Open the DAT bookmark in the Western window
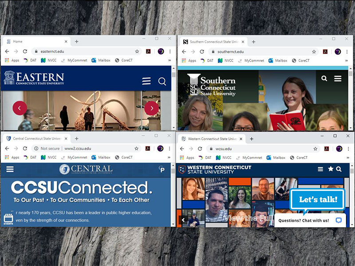This screenshot has width=355, height=266. 205,157
